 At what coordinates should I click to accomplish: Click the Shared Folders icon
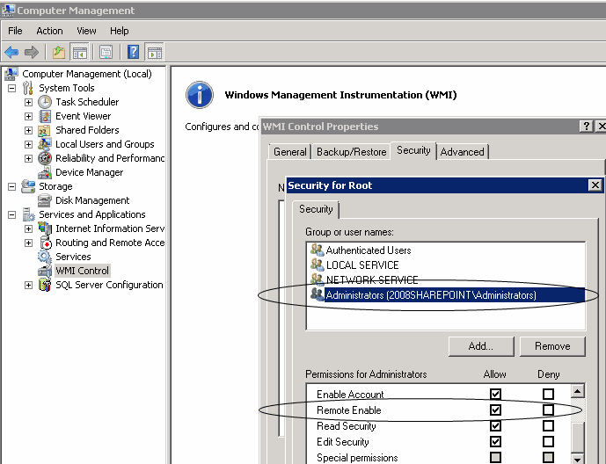coord(45,130)
